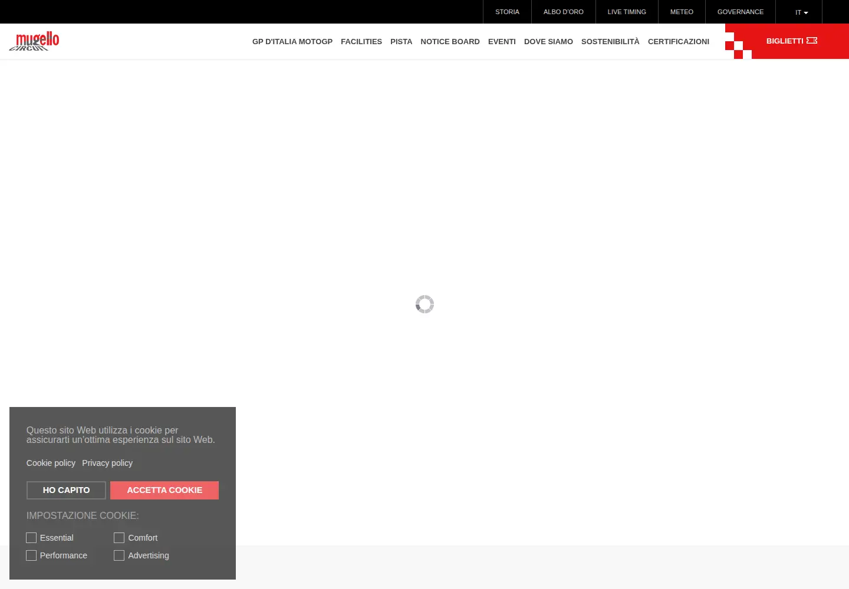
Task: Enable the Comfort cookie checkbox
Action: coord(119,538)
